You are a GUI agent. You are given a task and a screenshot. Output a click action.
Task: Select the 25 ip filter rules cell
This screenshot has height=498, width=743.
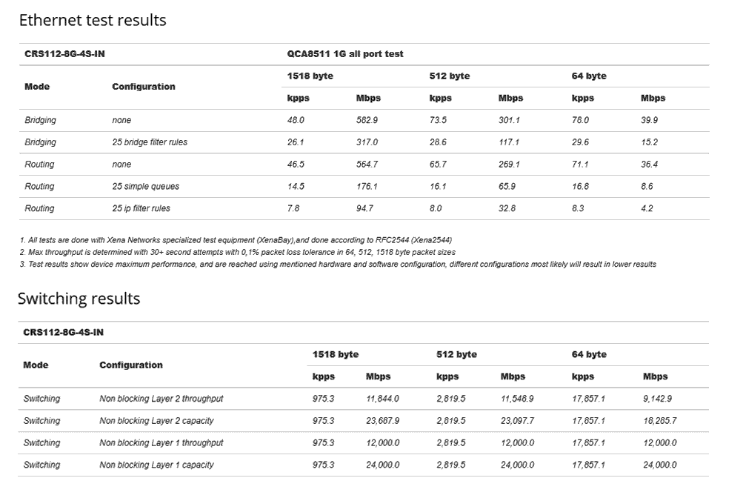click(x=141, y=208)
